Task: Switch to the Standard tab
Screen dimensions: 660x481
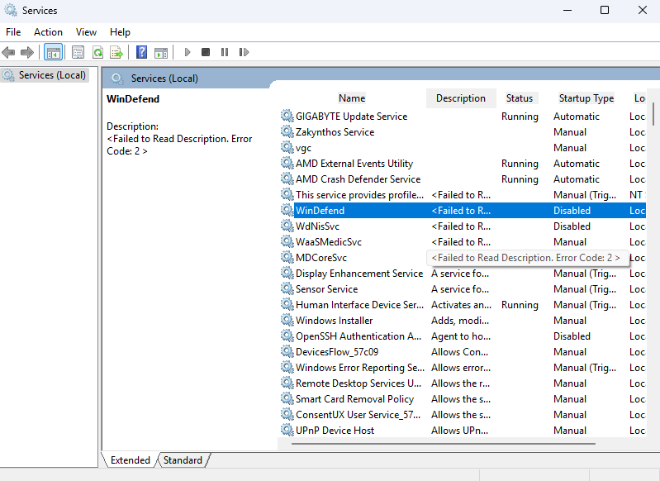Action: pos(183,460)
